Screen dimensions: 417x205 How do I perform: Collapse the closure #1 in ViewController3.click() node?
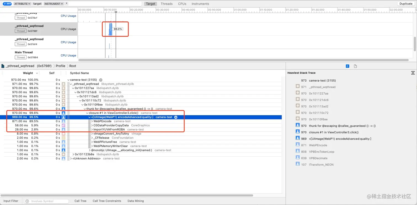tap(87, 113)
